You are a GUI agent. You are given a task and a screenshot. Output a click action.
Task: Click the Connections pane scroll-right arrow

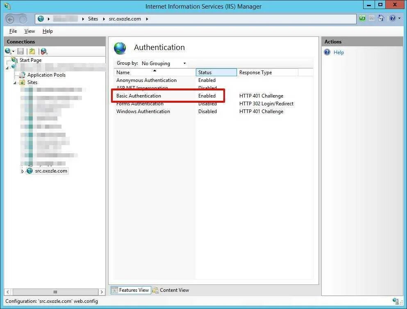point(102,292)
